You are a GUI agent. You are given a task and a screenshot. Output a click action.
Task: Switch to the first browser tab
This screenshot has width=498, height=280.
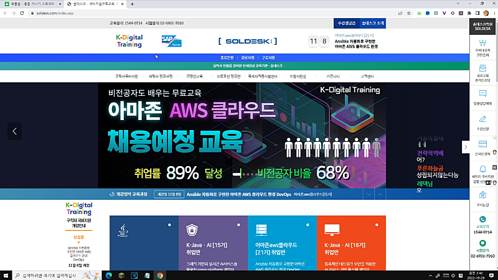click(33, 4)
